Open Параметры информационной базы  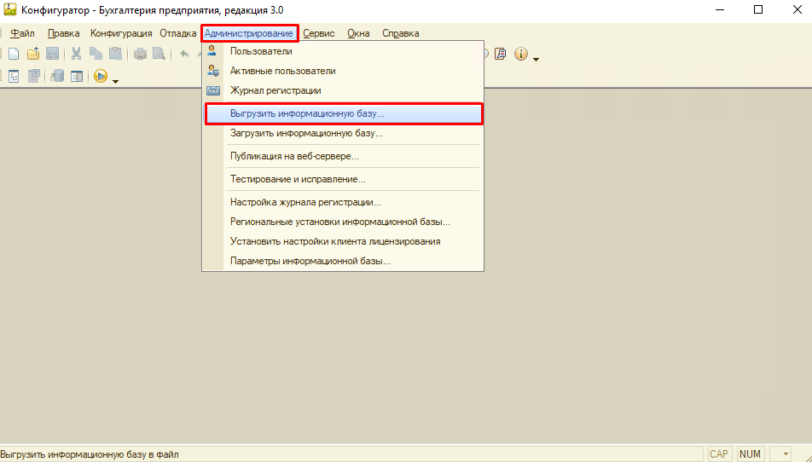pyautogui.click(x=343, y=262)
